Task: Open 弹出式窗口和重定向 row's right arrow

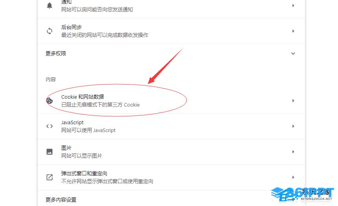Action: [293, 177]
